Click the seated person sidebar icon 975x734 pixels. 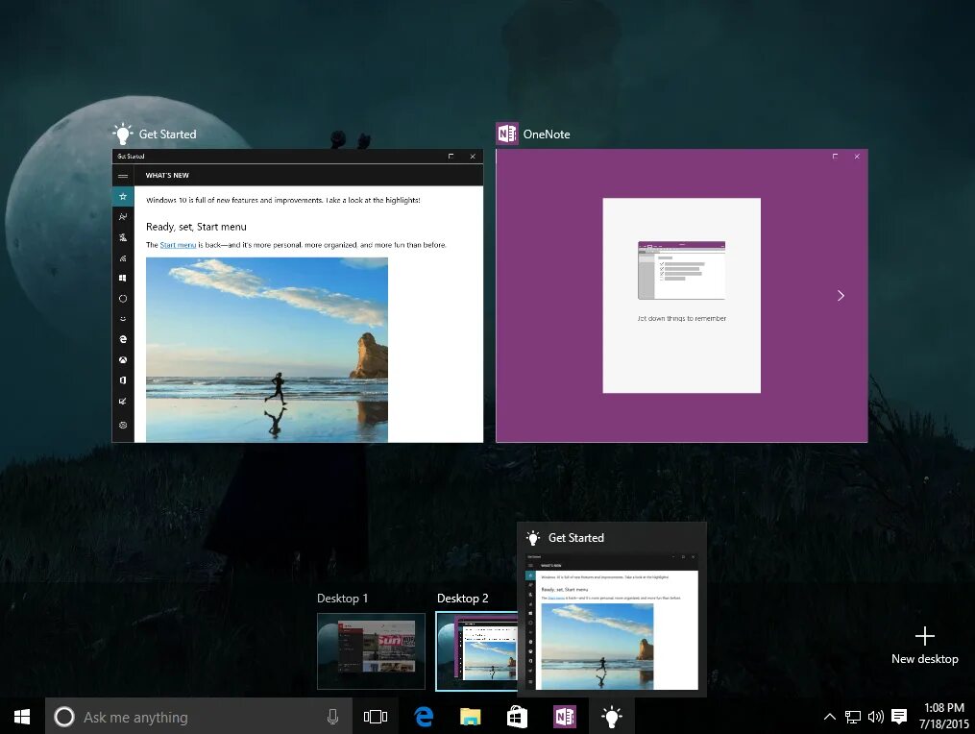coord(123,237)
